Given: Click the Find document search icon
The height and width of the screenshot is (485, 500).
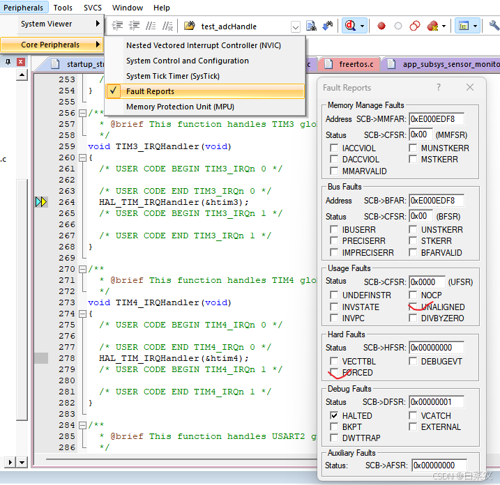Looking at the screenshot, I should point(311,26).
